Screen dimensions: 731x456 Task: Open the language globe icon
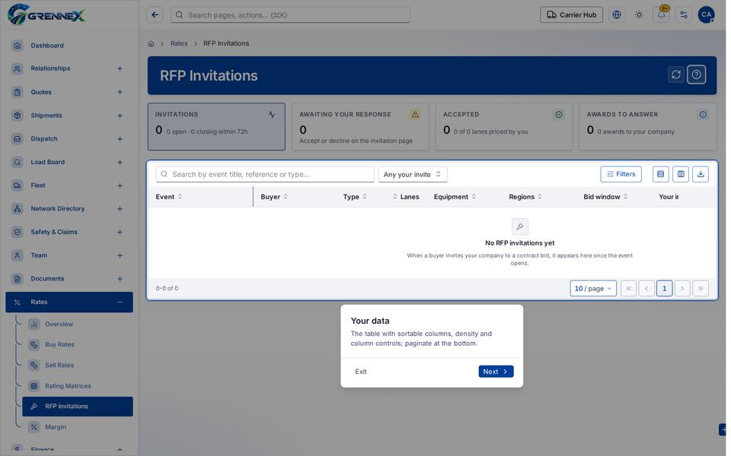(616, 15)
